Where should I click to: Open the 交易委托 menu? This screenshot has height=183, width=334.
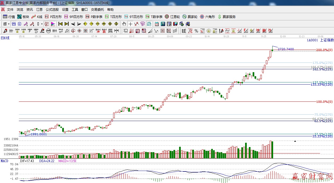coord(97,10)
